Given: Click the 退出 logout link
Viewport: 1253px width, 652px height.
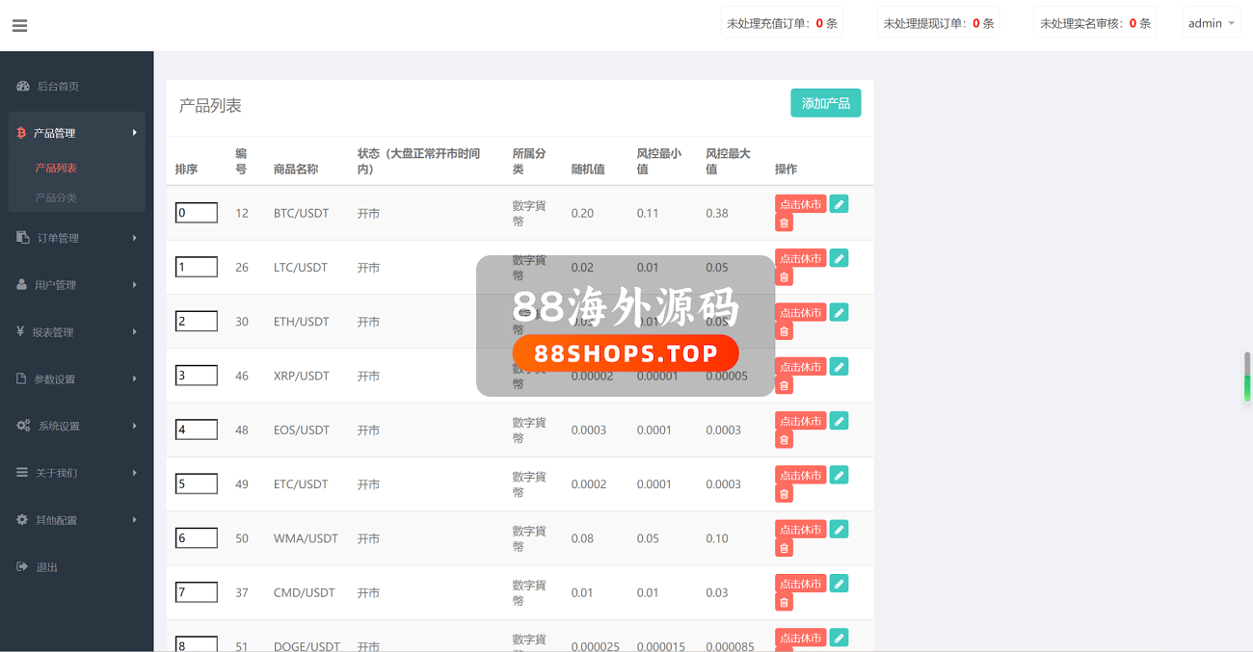Looking at the screenshot, I should [x=46, y=567].
